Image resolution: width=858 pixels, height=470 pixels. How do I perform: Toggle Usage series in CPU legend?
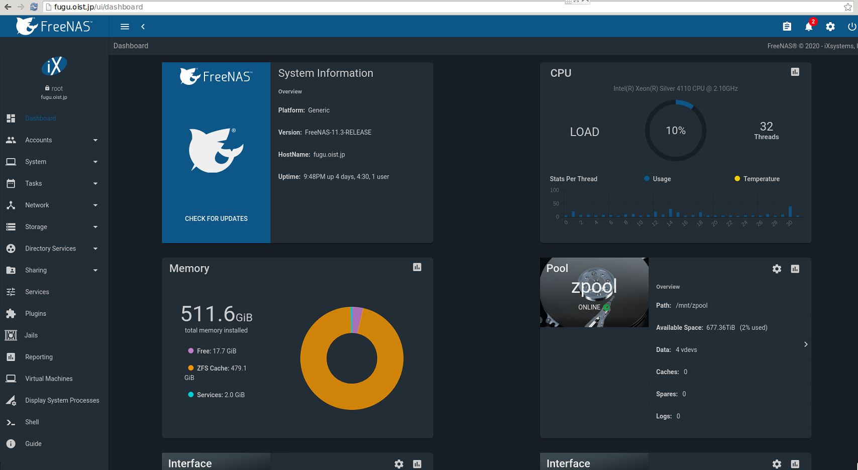pyautogui.click(x=657, y=179)
